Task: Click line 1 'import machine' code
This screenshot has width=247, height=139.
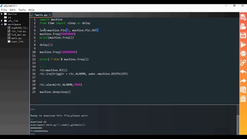Action: click(51, 19)
